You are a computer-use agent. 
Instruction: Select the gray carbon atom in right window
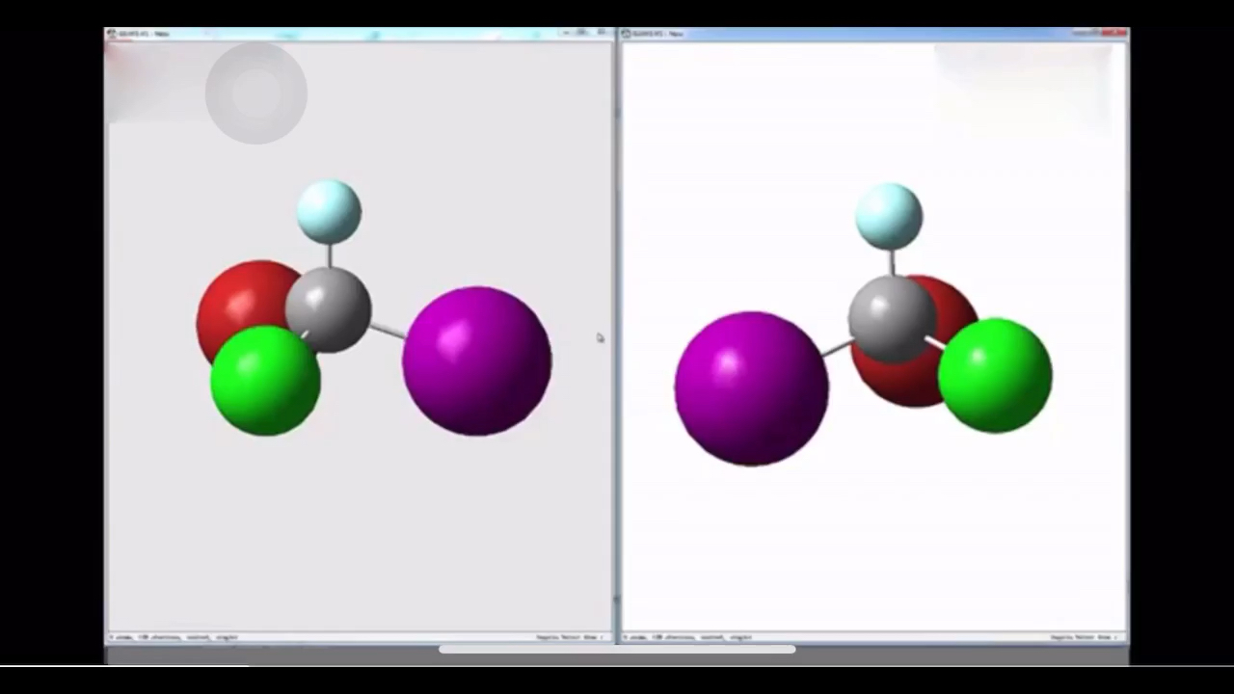[892, 319]
